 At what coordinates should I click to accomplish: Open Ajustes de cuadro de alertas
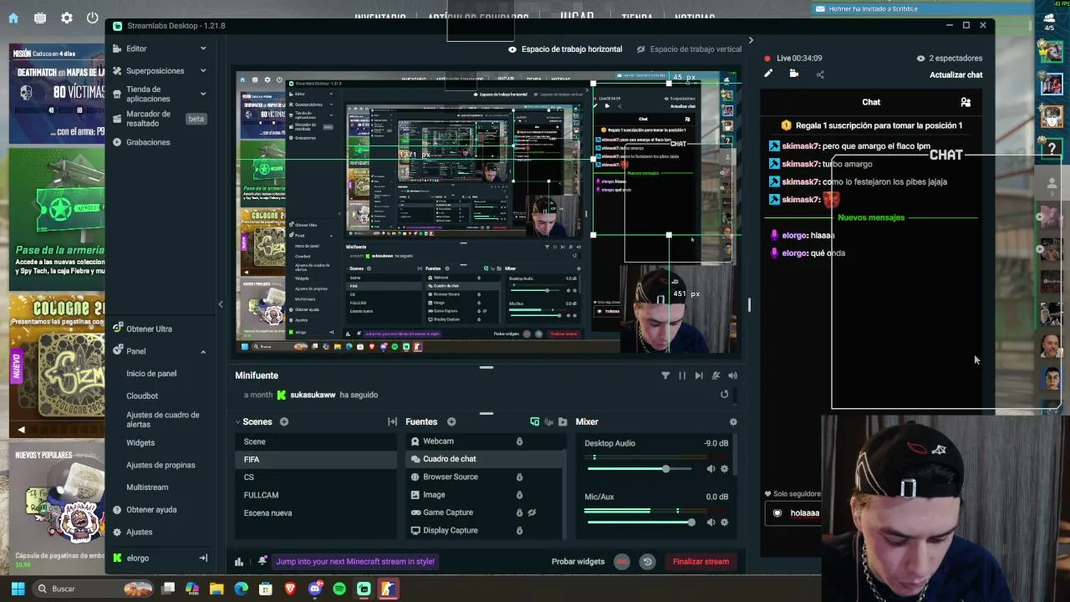click(x=163, y=420)
